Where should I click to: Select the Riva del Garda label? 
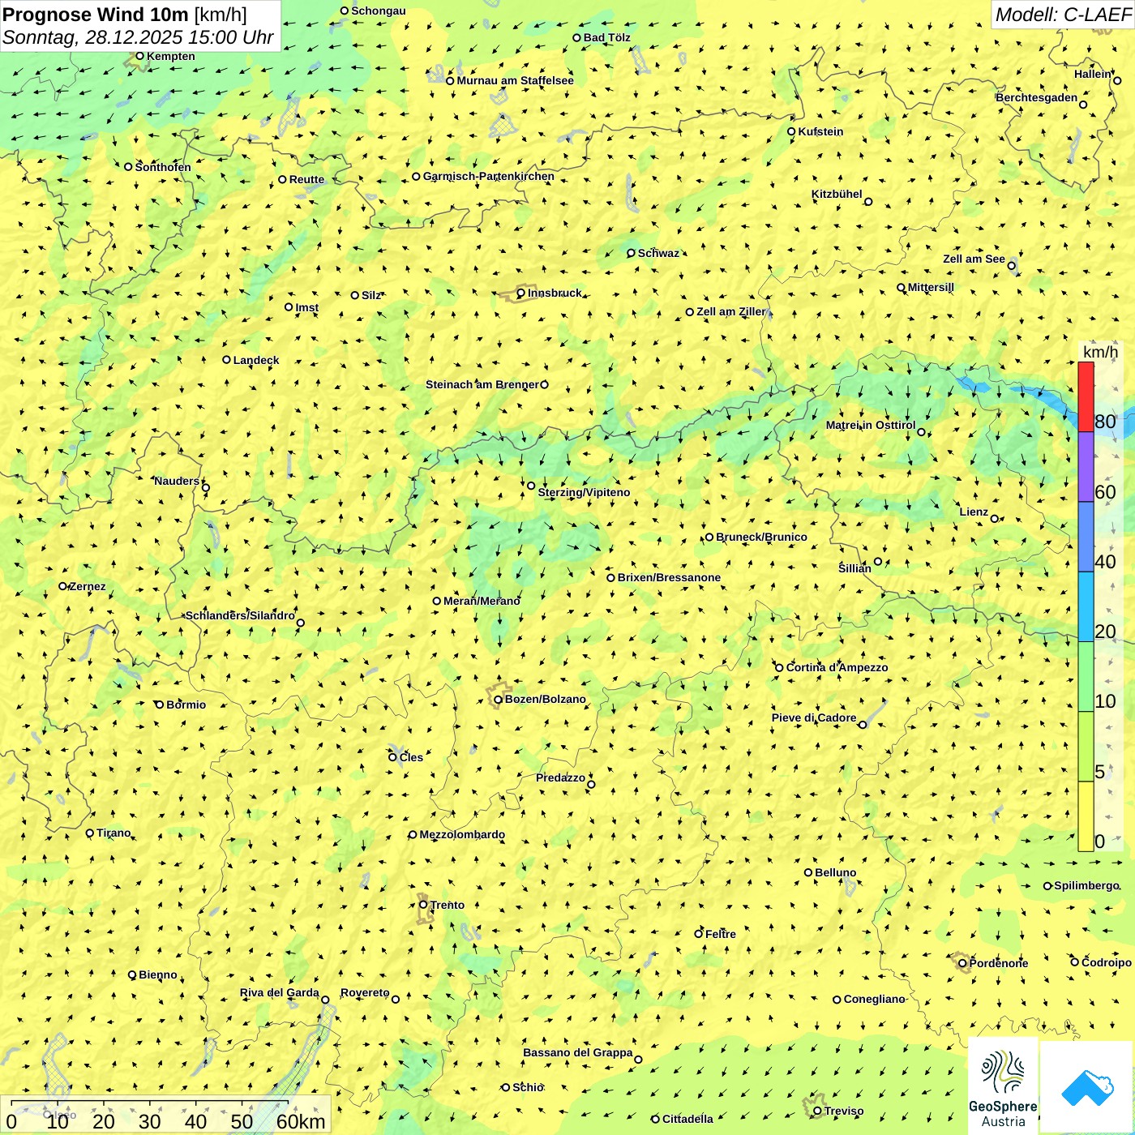[279, 992]
